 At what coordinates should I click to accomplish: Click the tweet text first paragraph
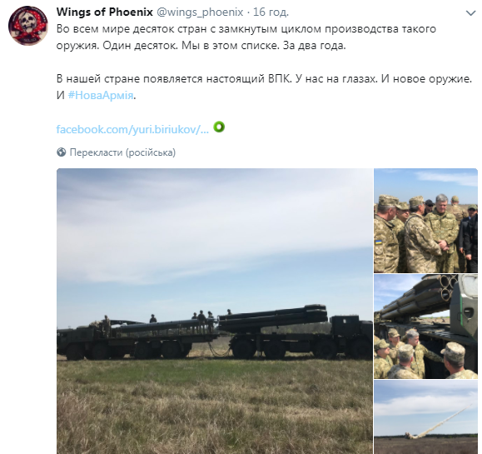tap(246, 37)
